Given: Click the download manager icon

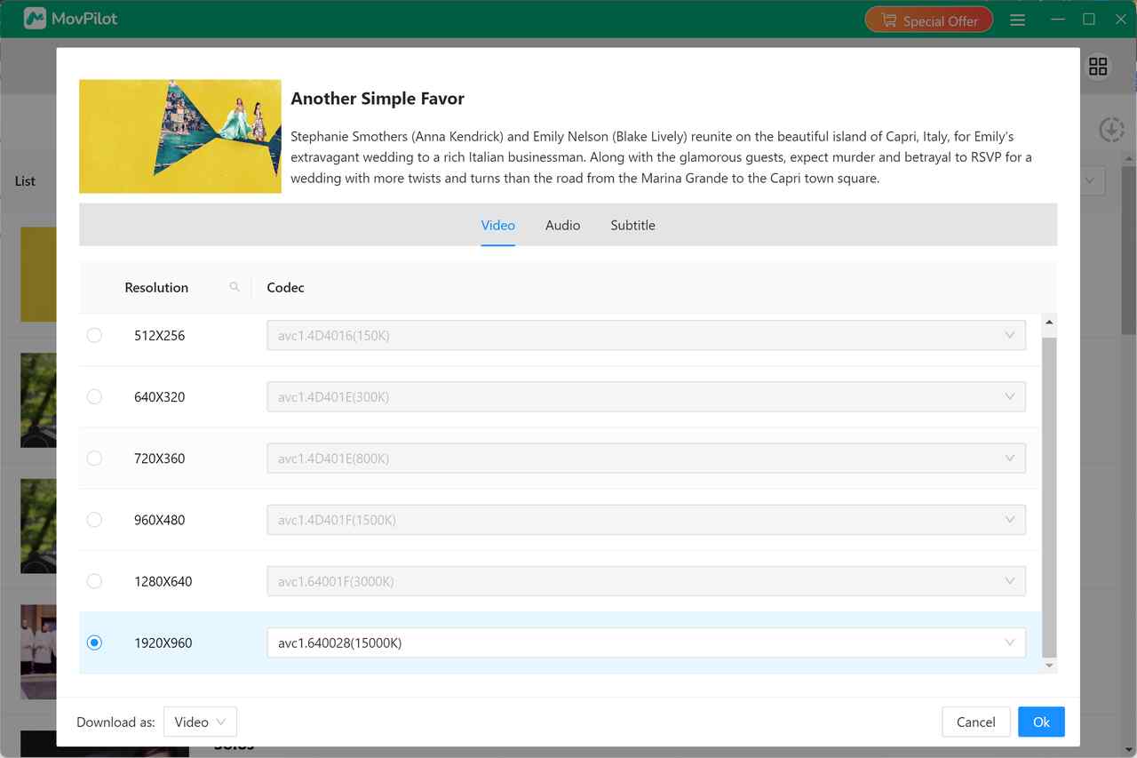Looking at the screenshot, I should pos(1111,129).
